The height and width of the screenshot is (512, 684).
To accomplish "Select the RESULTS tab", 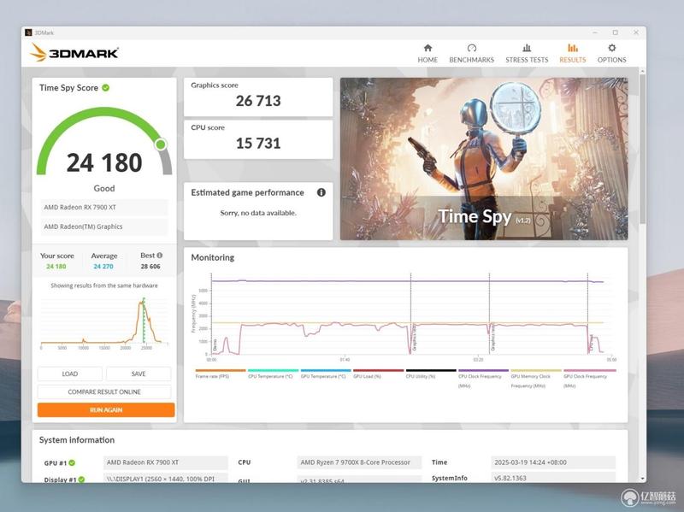I will [x=572, y=54].
